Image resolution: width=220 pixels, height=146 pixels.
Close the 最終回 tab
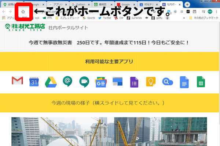(111, 5)
